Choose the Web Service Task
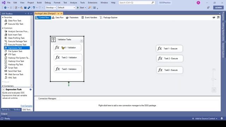This screenshot has width=226, height=127. pyautogui.click(x=16, y=74)
